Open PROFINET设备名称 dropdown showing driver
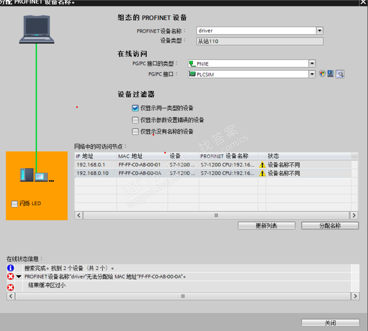Screen dimensions: 368x331 (320, 31)
